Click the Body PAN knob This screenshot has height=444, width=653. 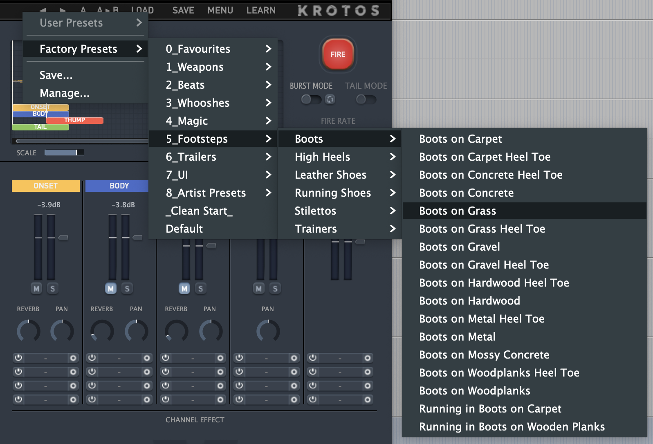click(x=136, y=331)
